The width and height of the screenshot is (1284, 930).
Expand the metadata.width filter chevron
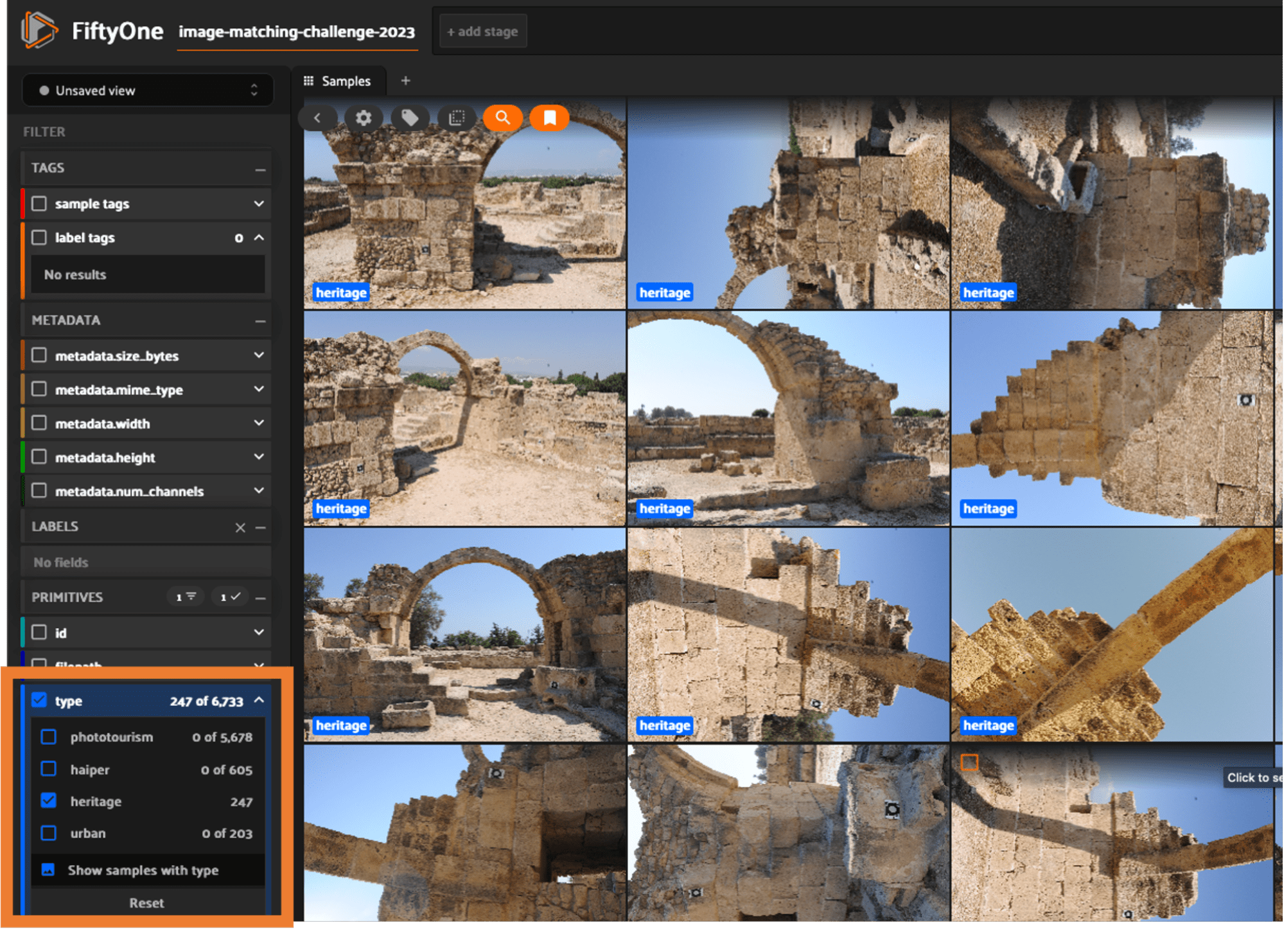point(259,423)
